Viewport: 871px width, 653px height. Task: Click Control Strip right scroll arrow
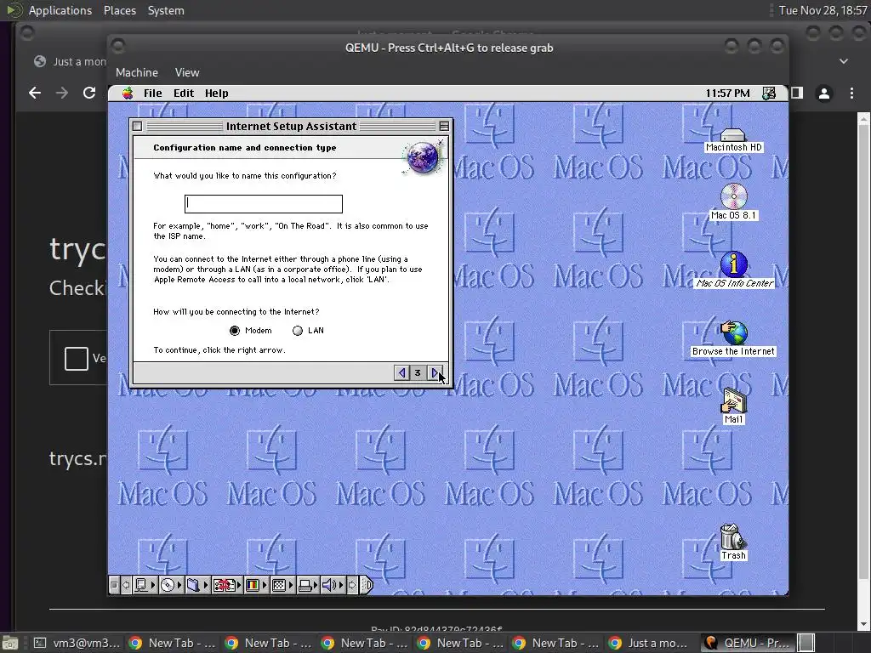click(x=352, y=585)
